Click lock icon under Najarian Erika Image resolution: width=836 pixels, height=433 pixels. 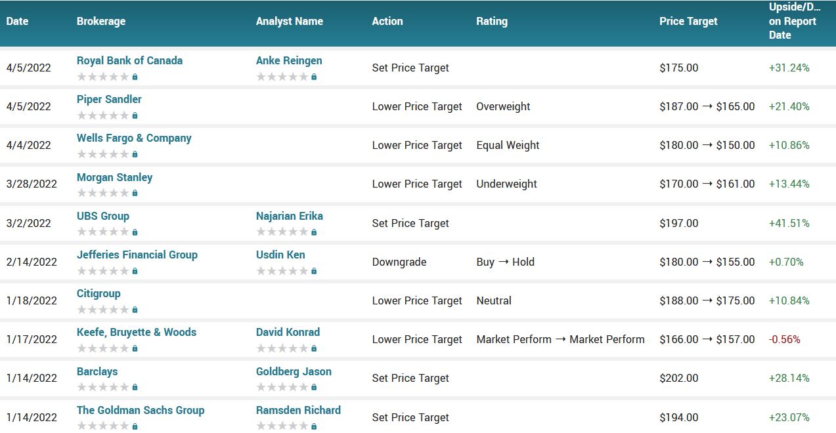(314, 232)
